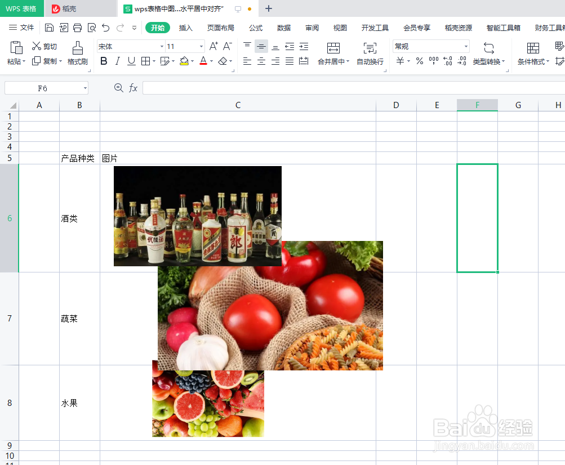Viewport: 565px width, 465px height.
Task: Click the red font color A
Action: tap(203, 61)
